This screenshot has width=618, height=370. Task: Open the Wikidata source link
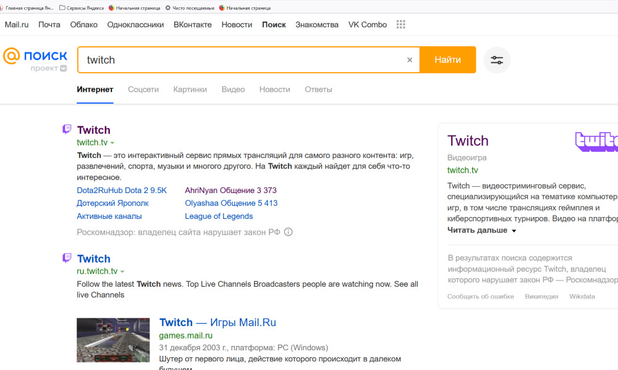point(582,297)
